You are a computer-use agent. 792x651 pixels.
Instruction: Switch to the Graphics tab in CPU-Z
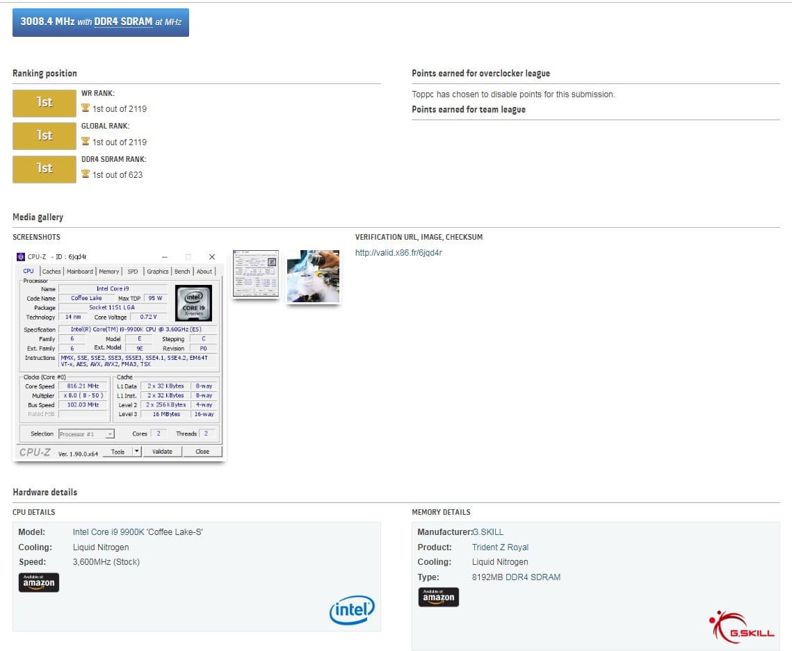[158, 272]
